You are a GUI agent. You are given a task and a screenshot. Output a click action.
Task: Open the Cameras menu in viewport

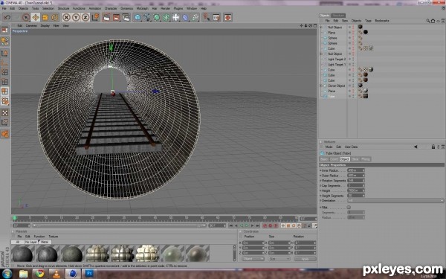[31, 25]
